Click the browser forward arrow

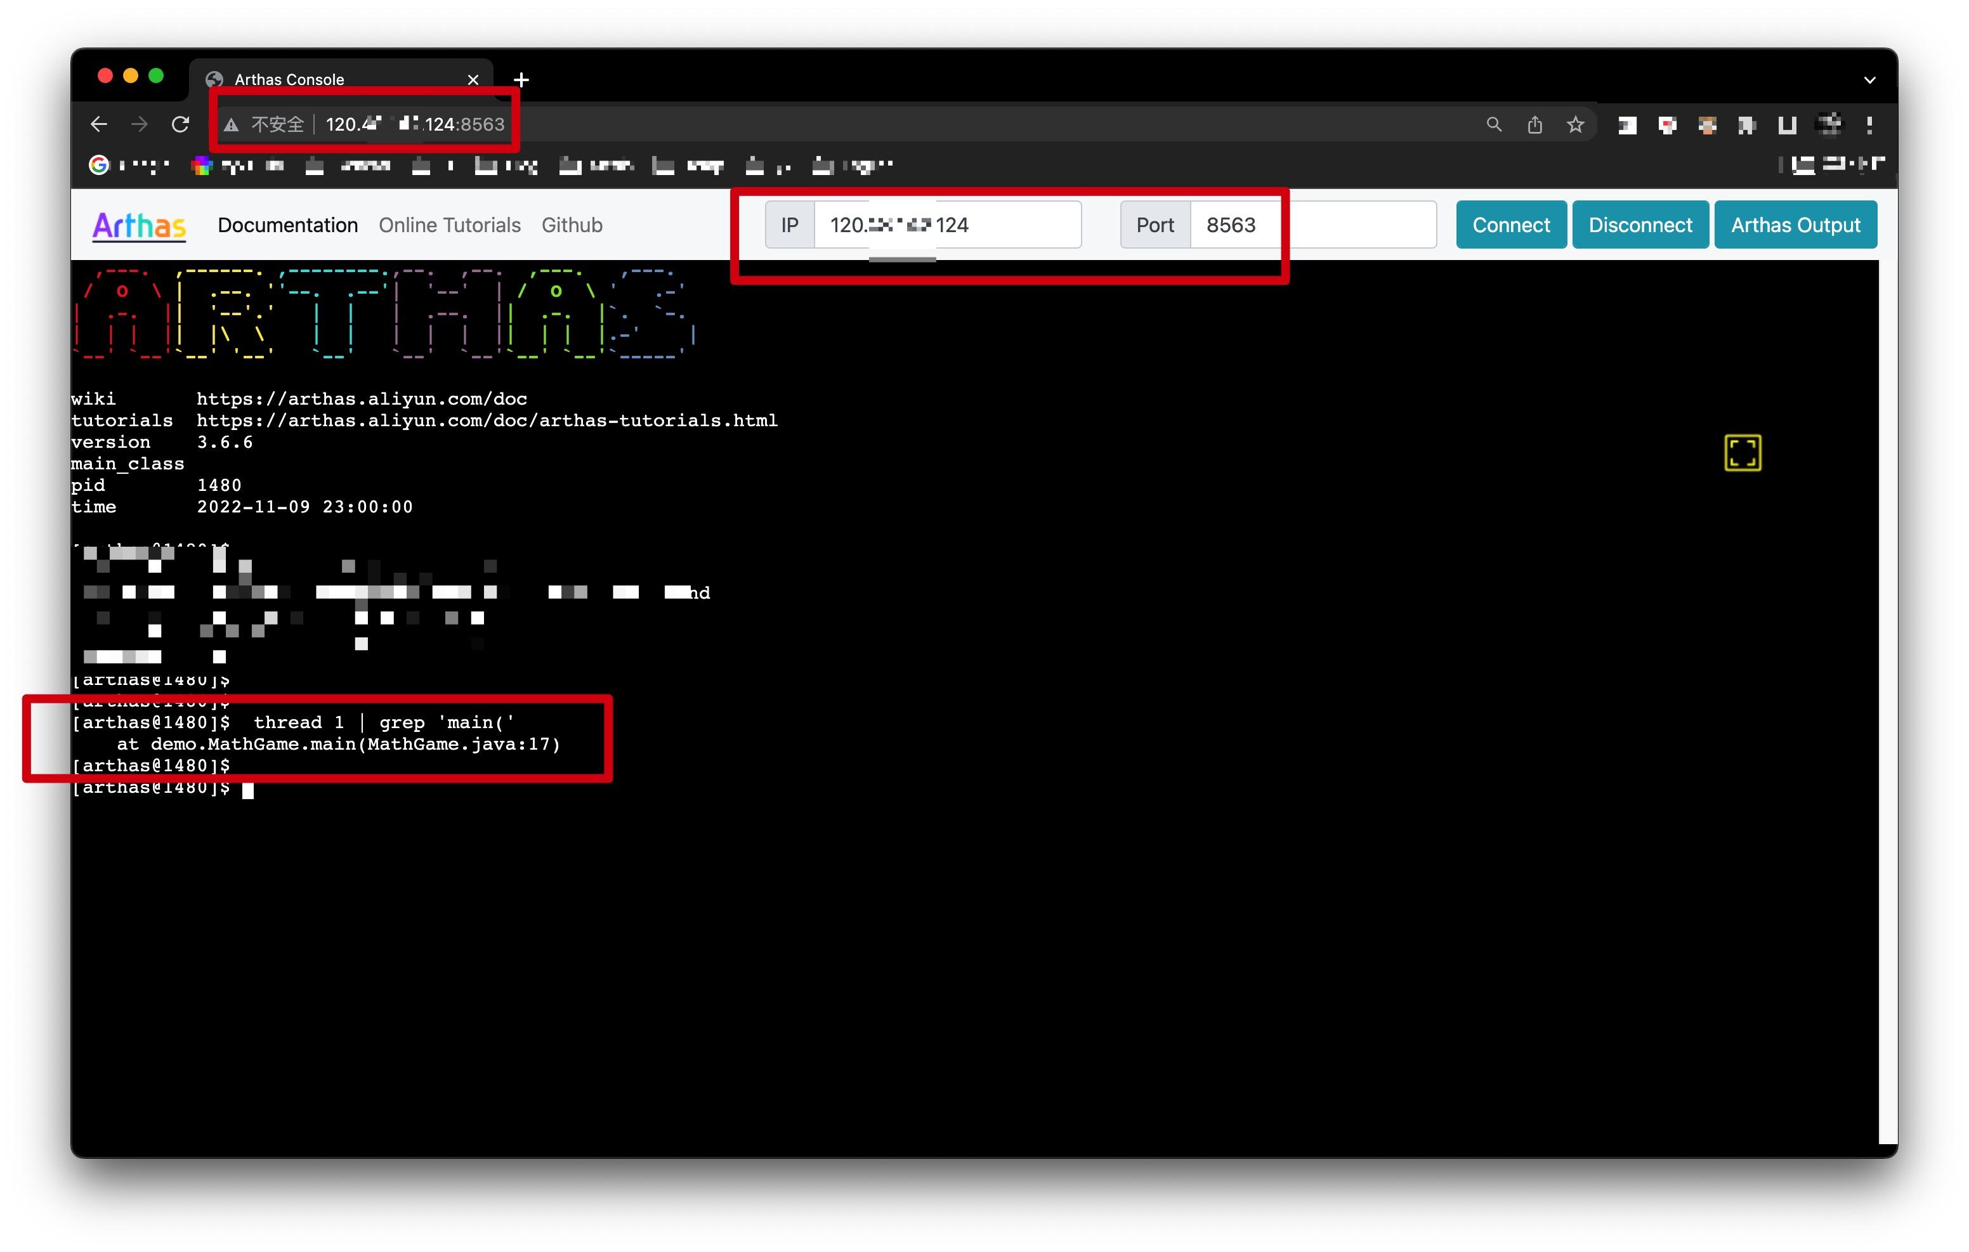[x=140, y=124]
